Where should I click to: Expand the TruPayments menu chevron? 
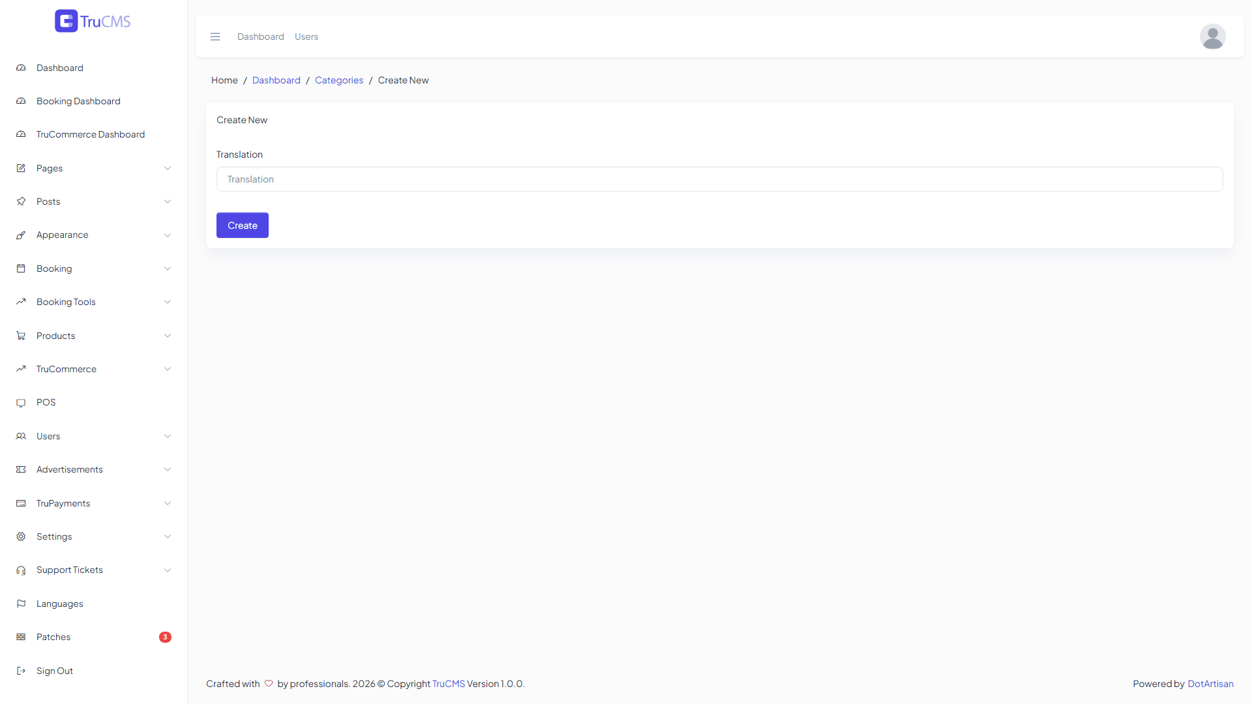[x=168, y=503]
